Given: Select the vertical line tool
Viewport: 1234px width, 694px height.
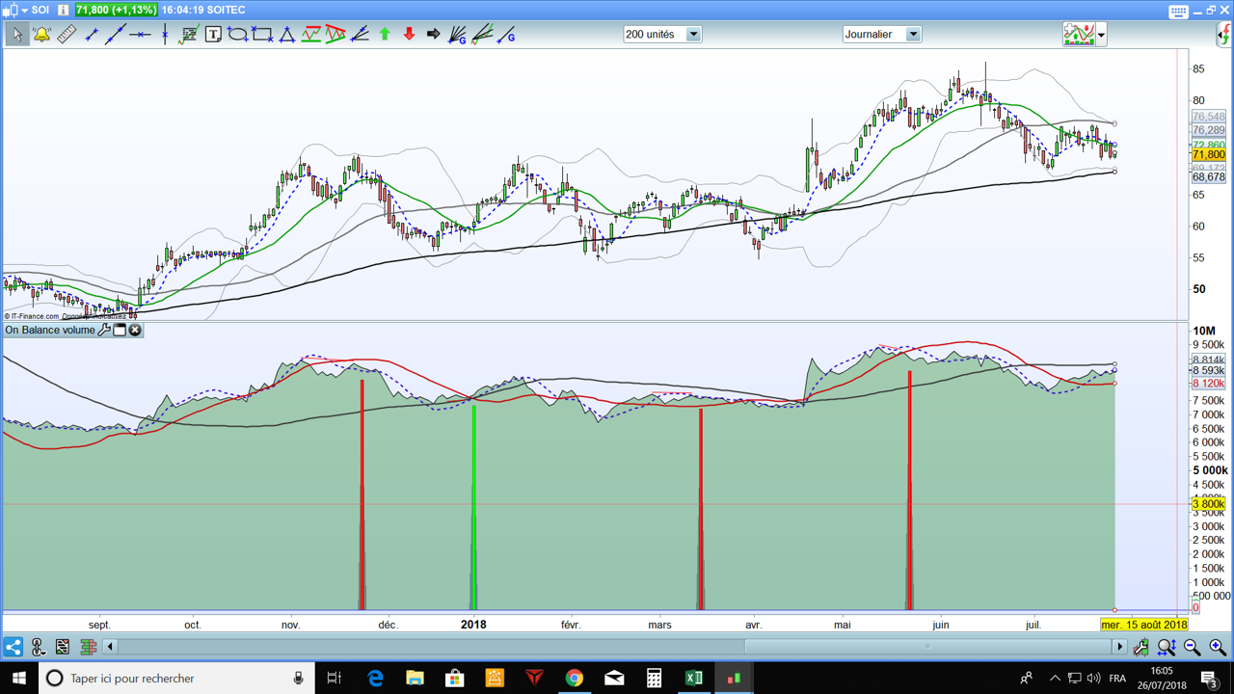Looking at the screenshot, I should coord(165,35).
